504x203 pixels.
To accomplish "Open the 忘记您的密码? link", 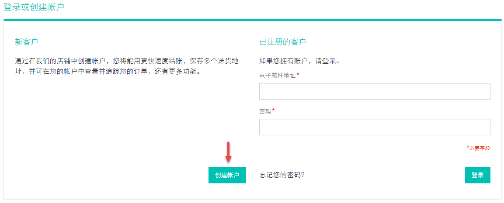I will coord(282,175).
